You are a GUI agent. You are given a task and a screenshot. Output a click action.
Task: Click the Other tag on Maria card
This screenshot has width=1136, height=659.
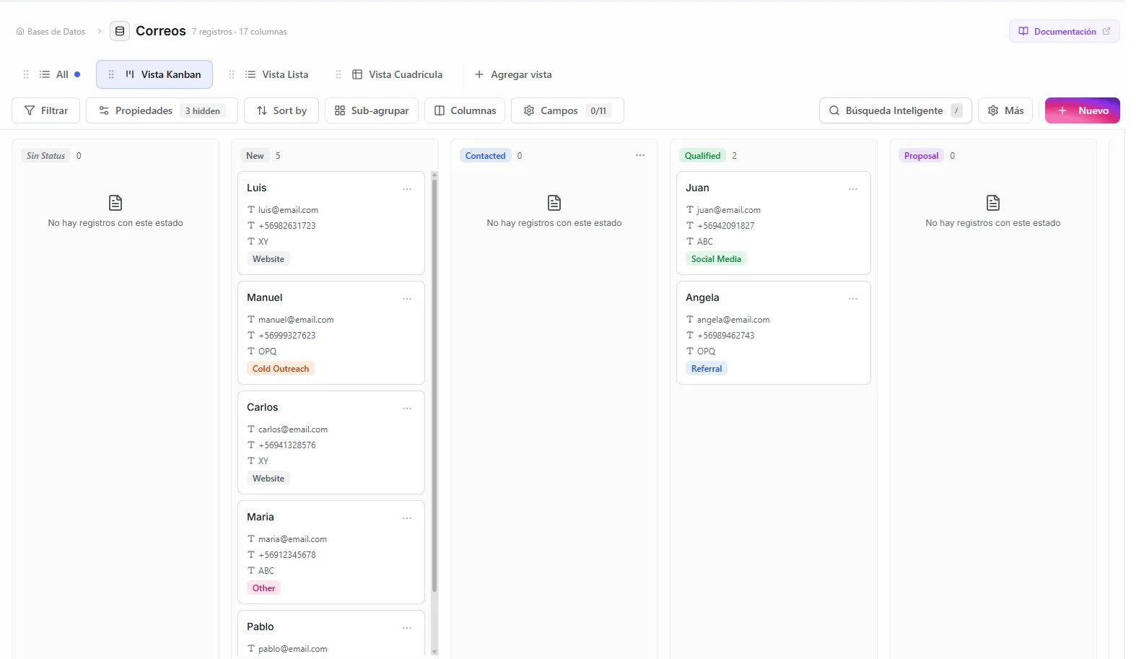pyautogui.click(x=263, y=588)
